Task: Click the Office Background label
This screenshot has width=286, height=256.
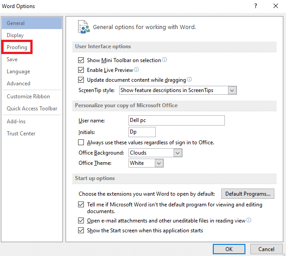Action: (x=101, y=153)
